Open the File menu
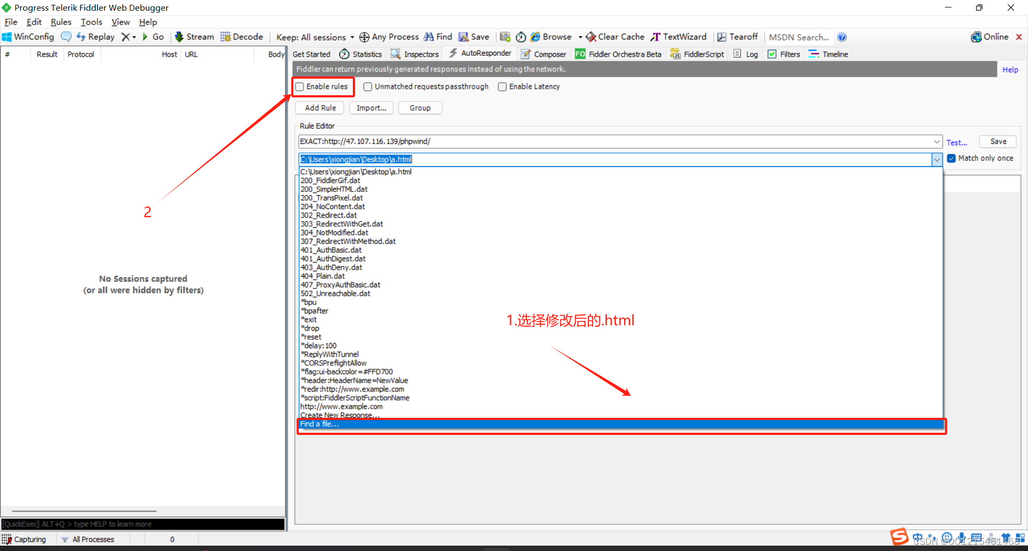Viewport: 1028px width, 551px height. pos(11,22)
